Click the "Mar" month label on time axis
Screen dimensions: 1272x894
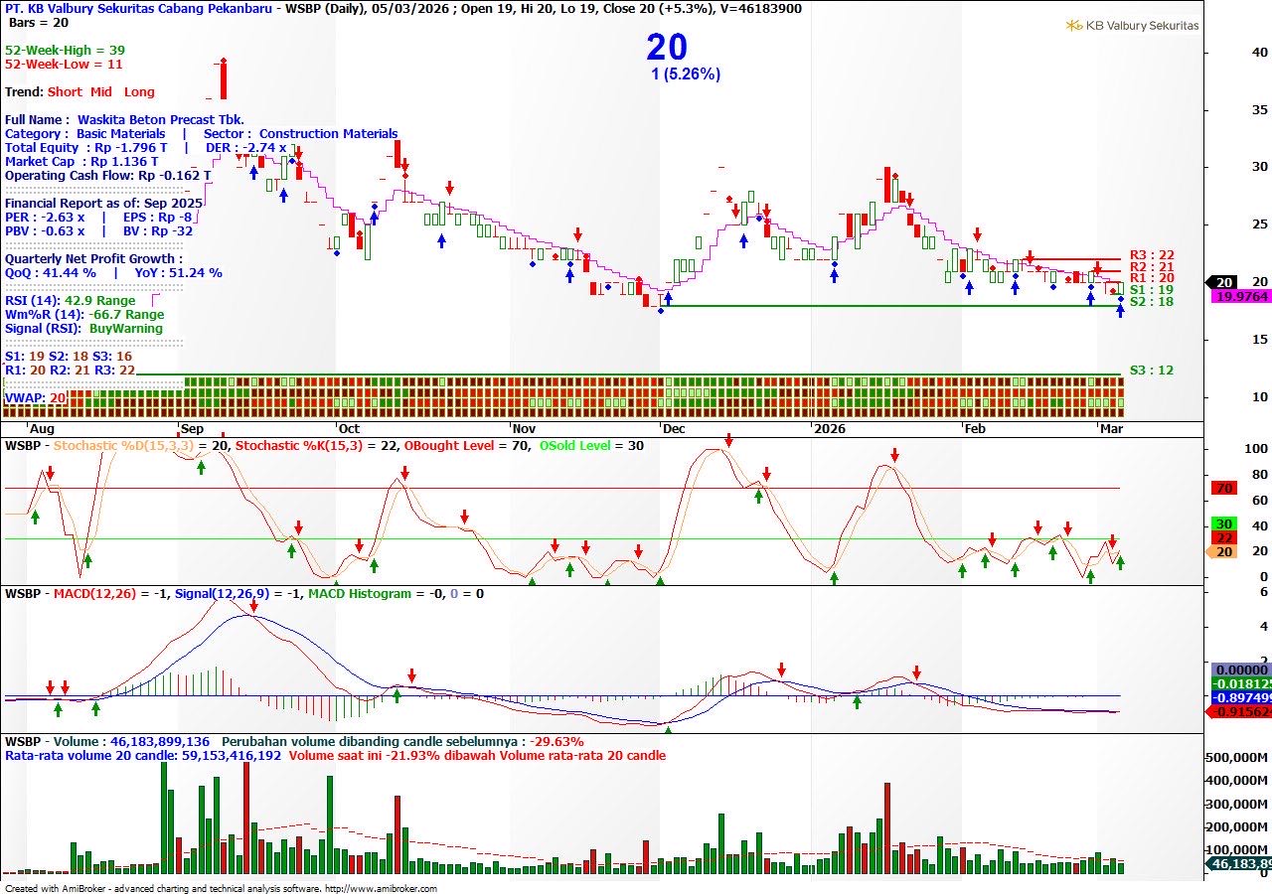click(x=1110, y=428)
